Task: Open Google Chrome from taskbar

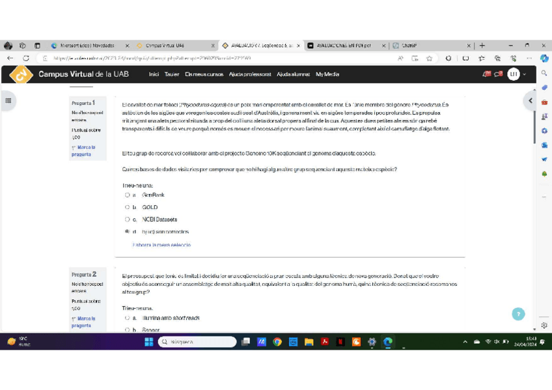Action: 277,342
